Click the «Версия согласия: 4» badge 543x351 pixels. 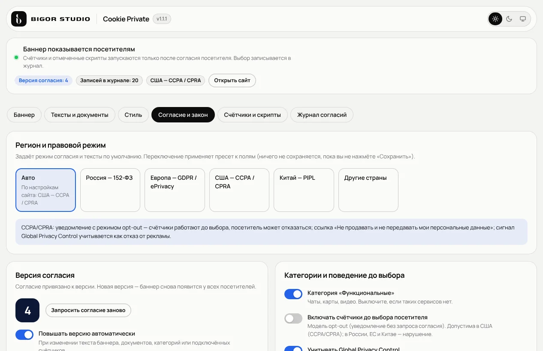coord(43,80)
